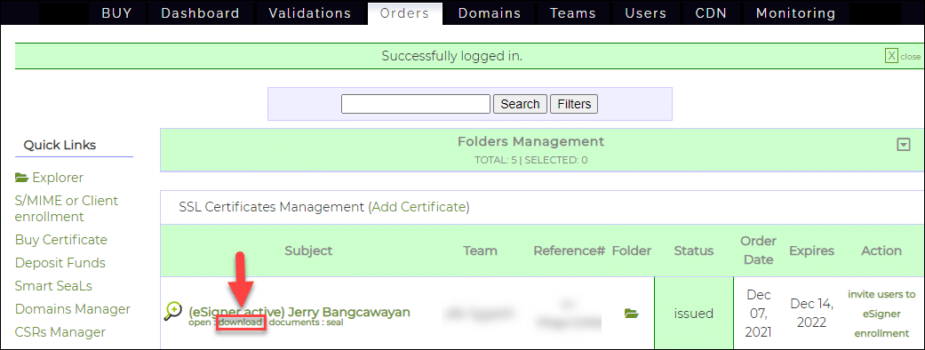
Task: Go to the Domains tab
Action: 490,13
